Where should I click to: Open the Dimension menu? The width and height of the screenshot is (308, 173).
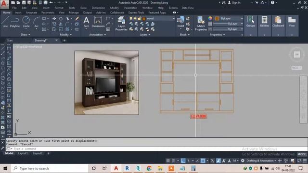tap(98, 8)
